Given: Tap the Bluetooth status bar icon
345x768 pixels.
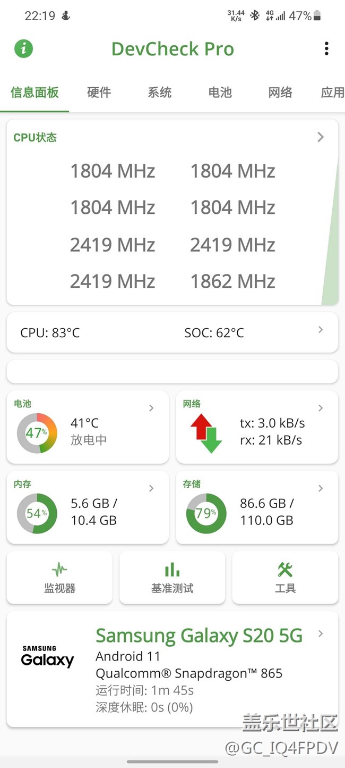Looking at the screenshot, I should (255, 16).
